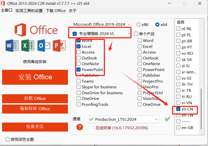Click the language list vertical scrollbar
This screenshot has height=146, width=208.
[201, 109]
